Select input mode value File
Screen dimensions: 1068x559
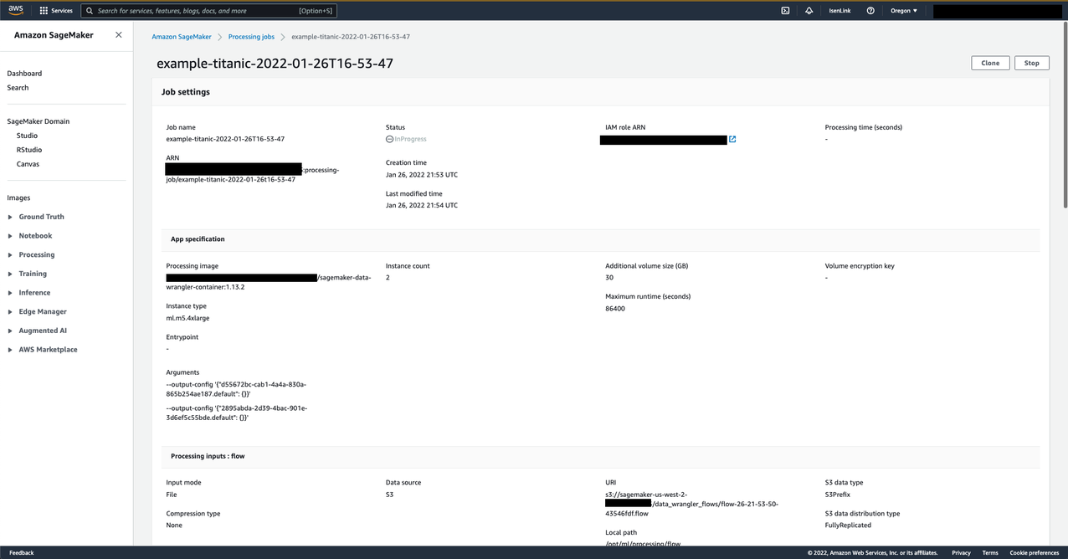(172, 495)
